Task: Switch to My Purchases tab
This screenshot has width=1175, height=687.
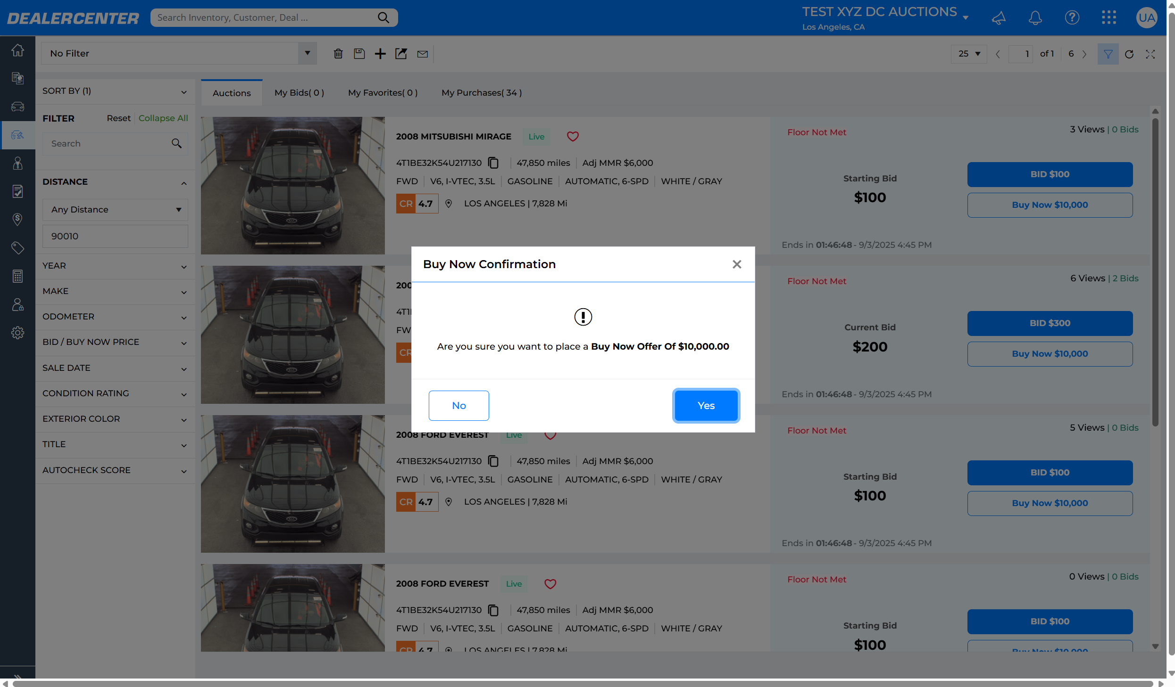Action: tap(482, 93)
